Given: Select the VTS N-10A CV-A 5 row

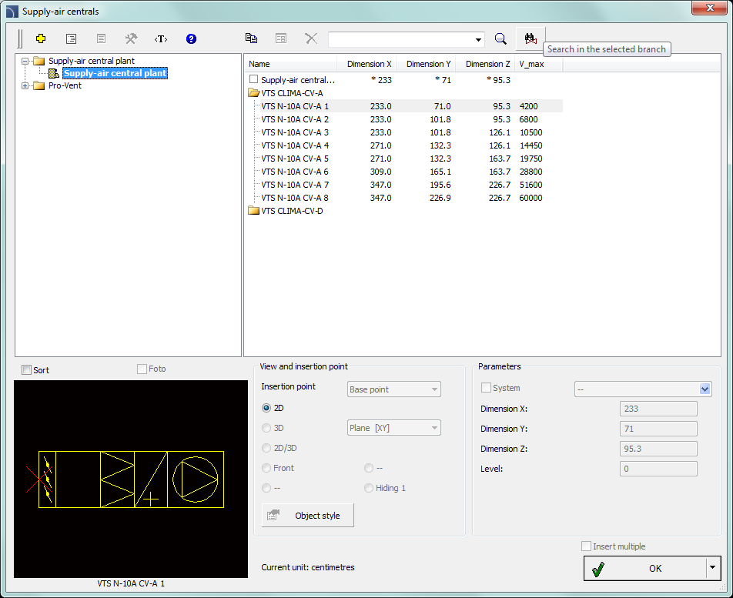Looking at the screenshot, I should [x=295, y=159].
